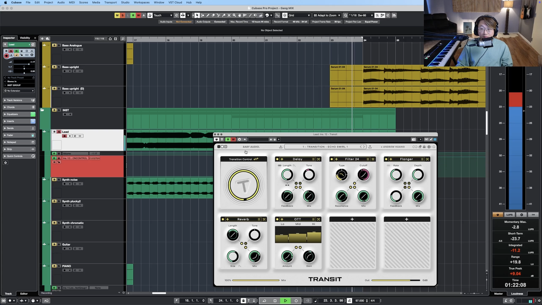
Task: Select the Scissors split tool
Action: coord(218,15)
